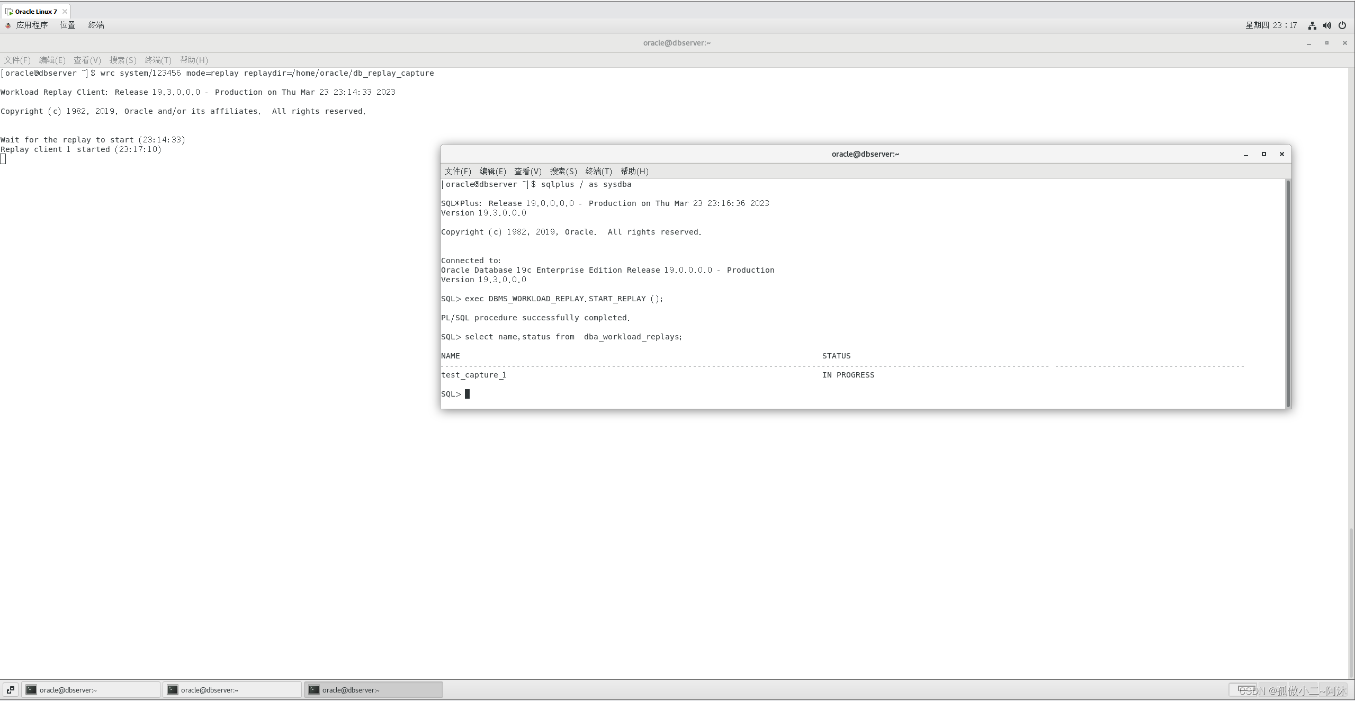Open the 位置 menu in top panel
This screenshot has height=701, width=1355.
click(67, 25)
